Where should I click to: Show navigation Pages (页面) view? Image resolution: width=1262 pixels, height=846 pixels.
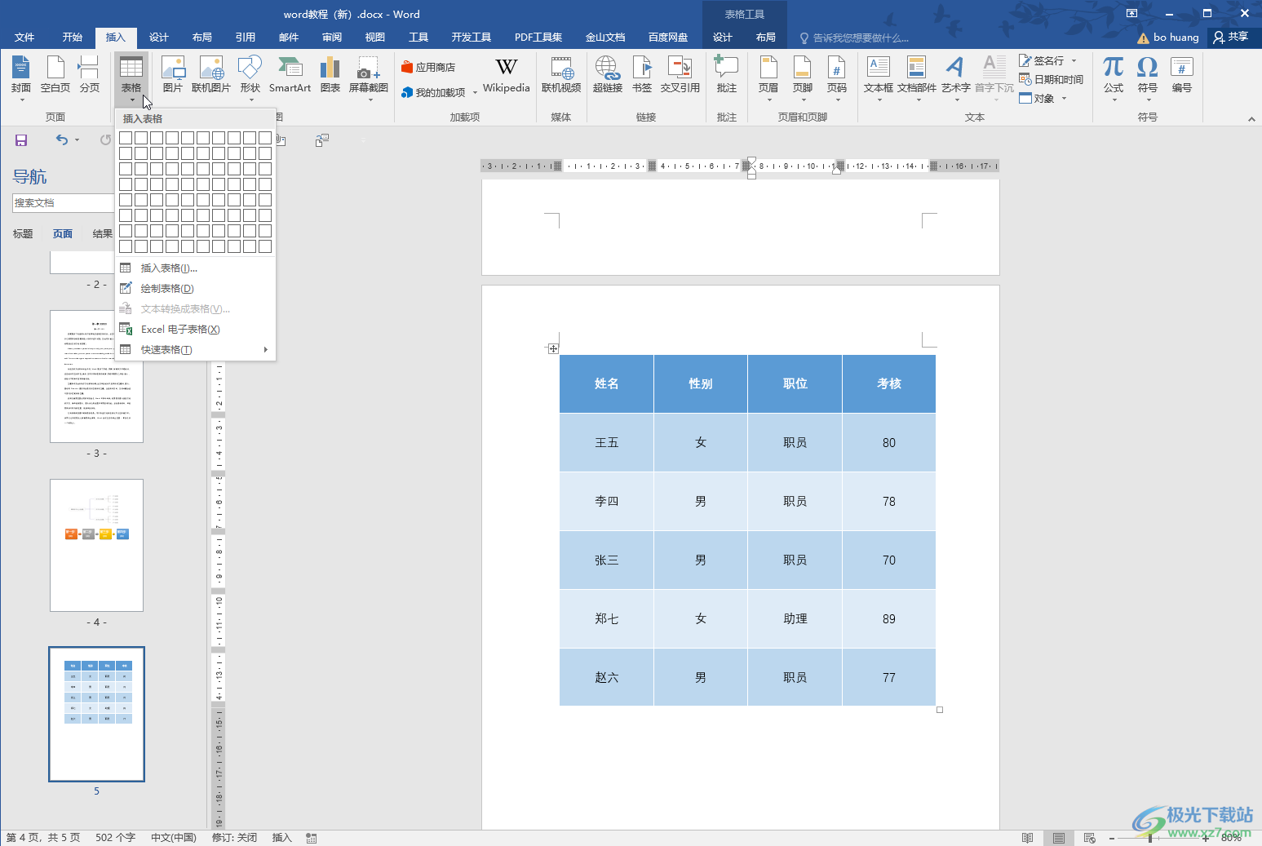pos(63,234)
